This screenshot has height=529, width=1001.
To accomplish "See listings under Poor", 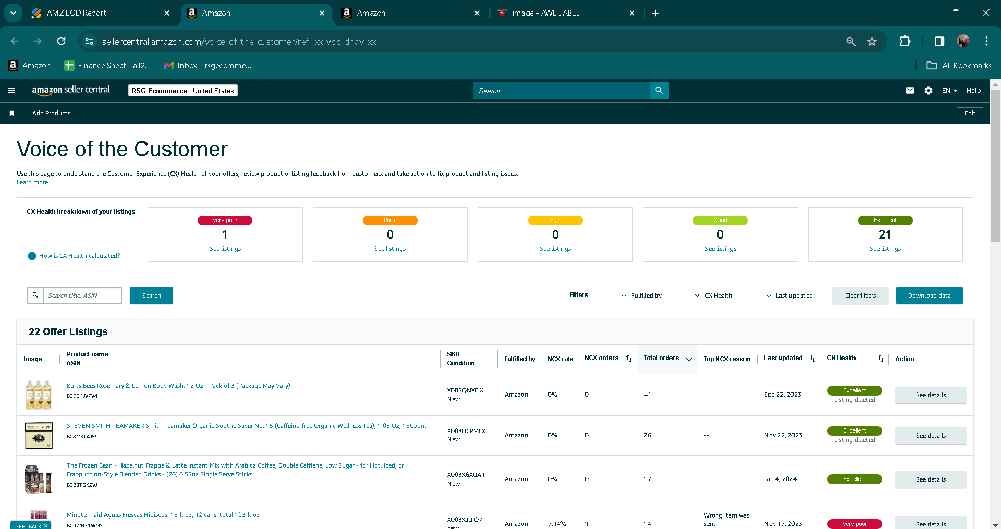I will 390,249.
